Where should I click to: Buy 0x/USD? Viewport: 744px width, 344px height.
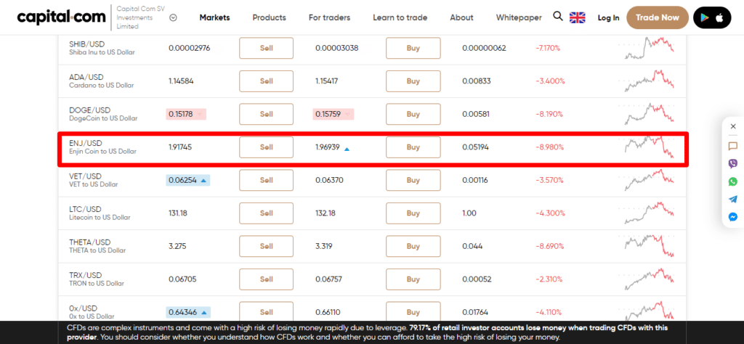click(x=413, y=312)
